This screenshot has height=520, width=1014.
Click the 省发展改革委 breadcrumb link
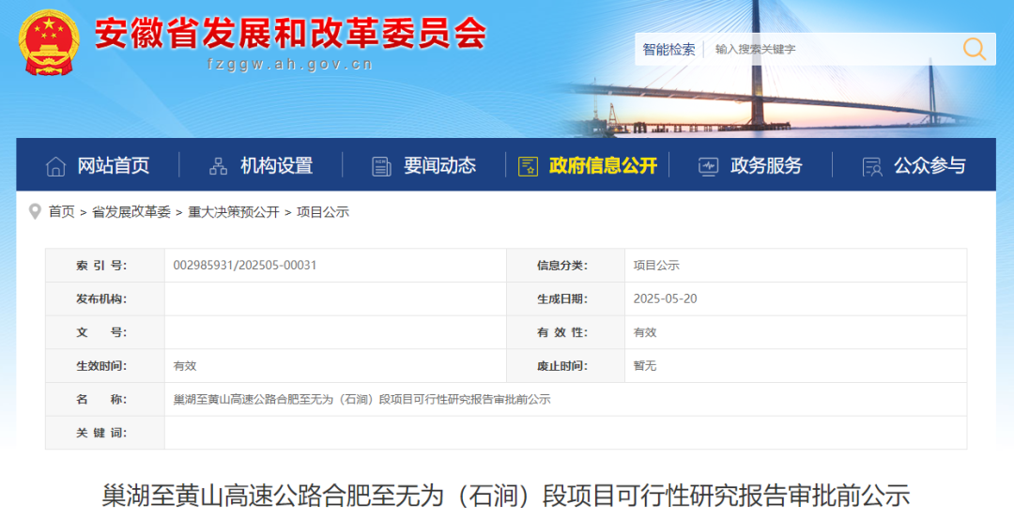point(131,212)
